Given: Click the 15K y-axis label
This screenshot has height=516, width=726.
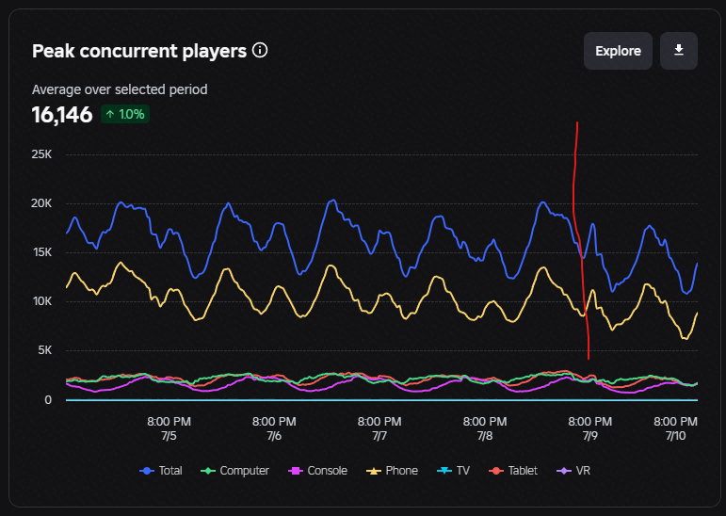Looking at the screenshot, I should click(x=41, y=252).
